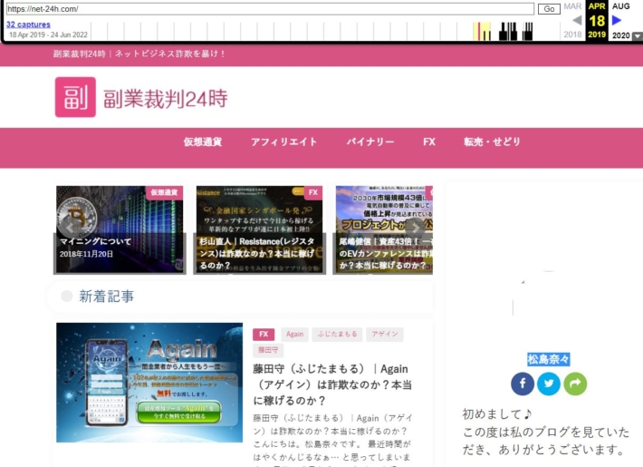Viewport: 643px width, 467px height.
Task: Open the 藤田守 Again article headline
Action: click(x=332, y=384)
